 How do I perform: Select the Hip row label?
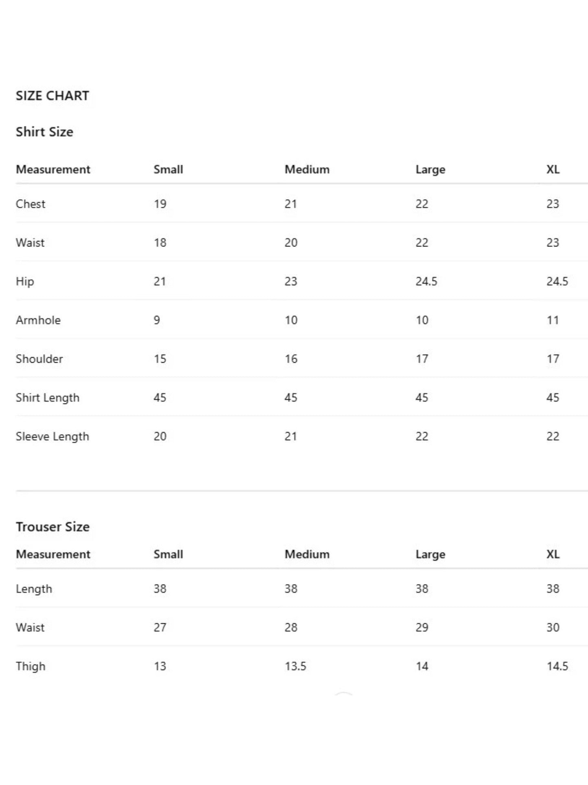(x=25, y=281)
